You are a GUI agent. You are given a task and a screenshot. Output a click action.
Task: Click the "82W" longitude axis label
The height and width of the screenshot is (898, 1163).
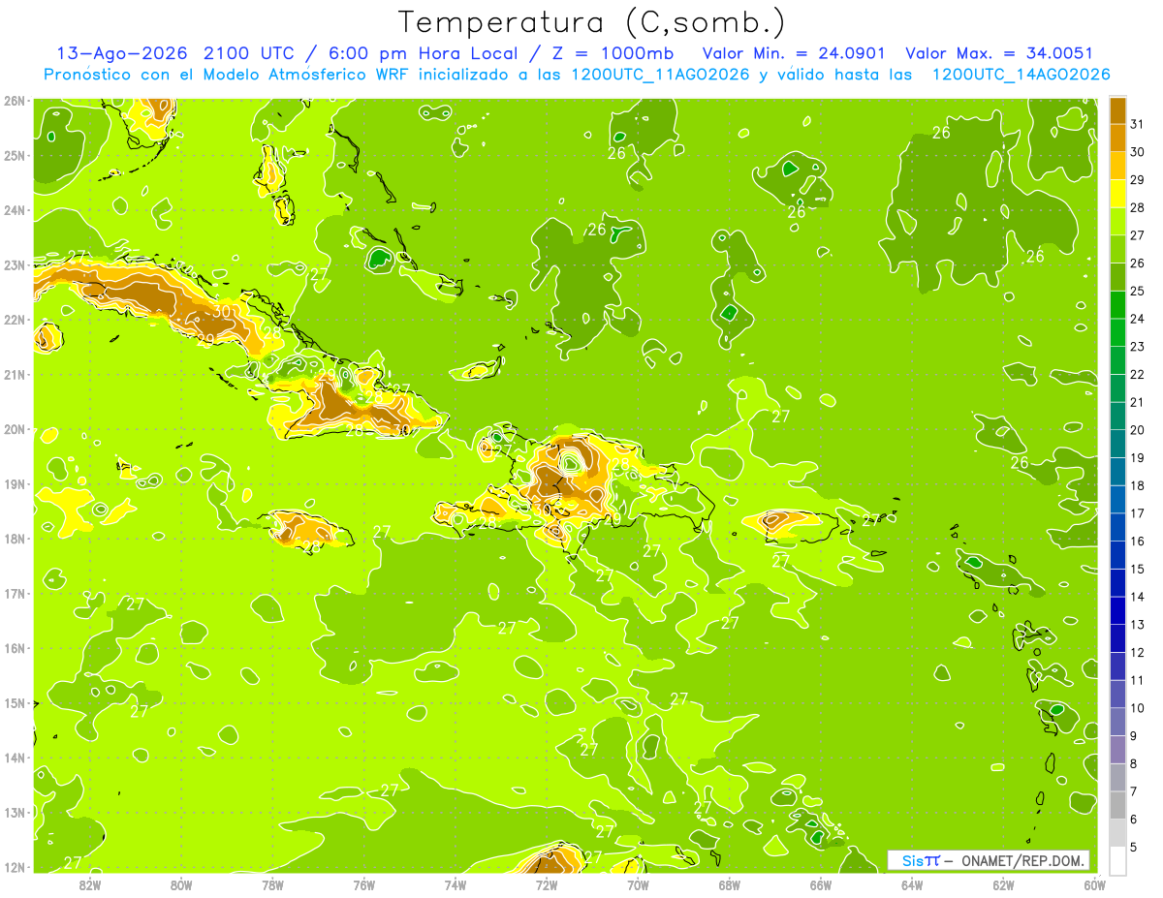coord(90,885)
